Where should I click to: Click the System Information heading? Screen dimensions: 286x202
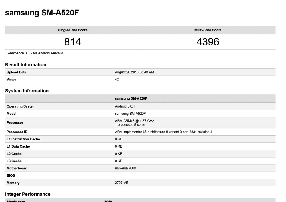coord(27,91)
